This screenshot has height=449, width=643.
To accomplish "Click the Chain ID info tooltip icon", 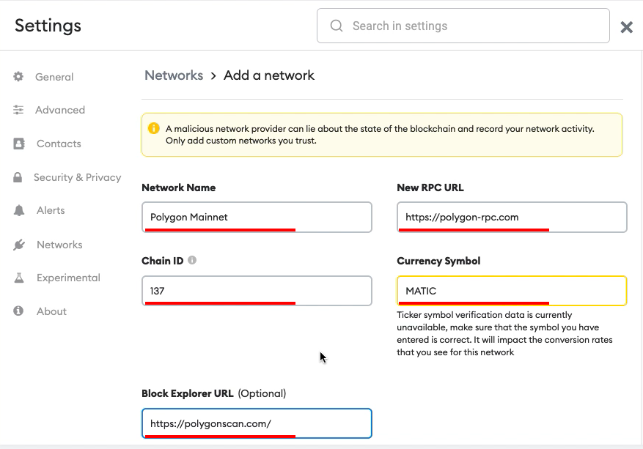I will [192, 260].
